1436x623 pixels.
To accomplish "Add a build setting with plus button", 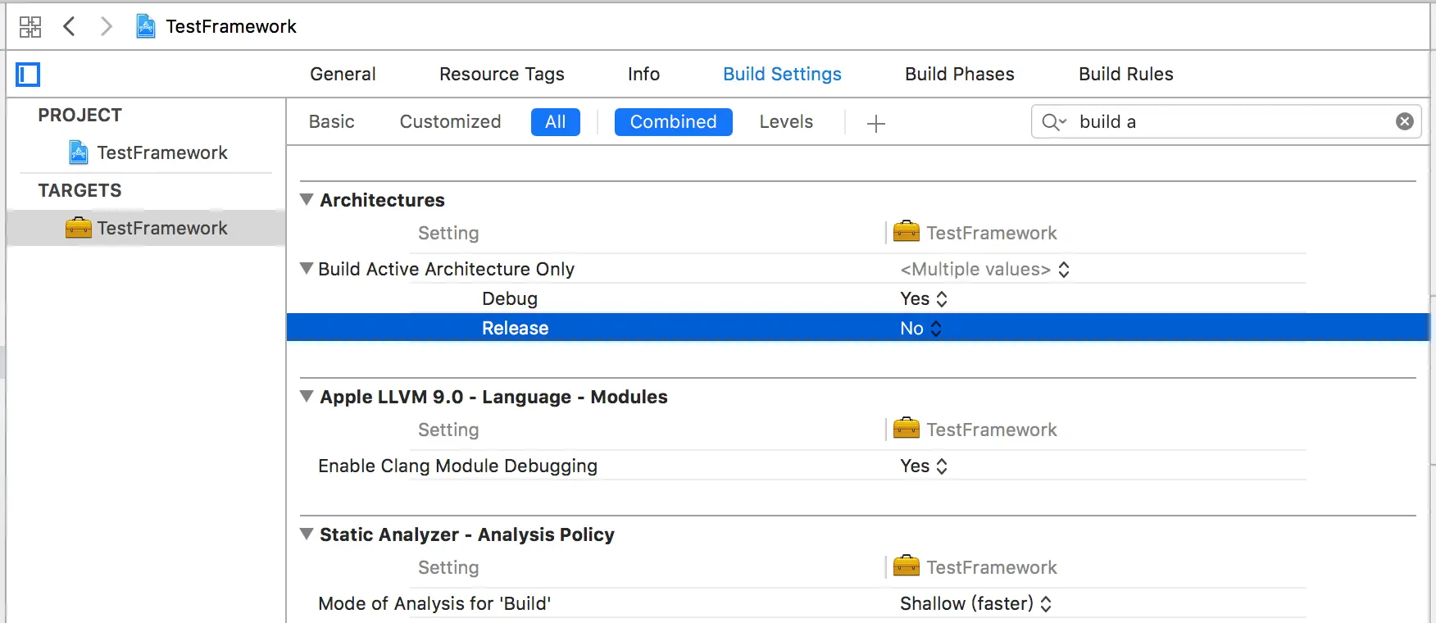I will [876, 123].
